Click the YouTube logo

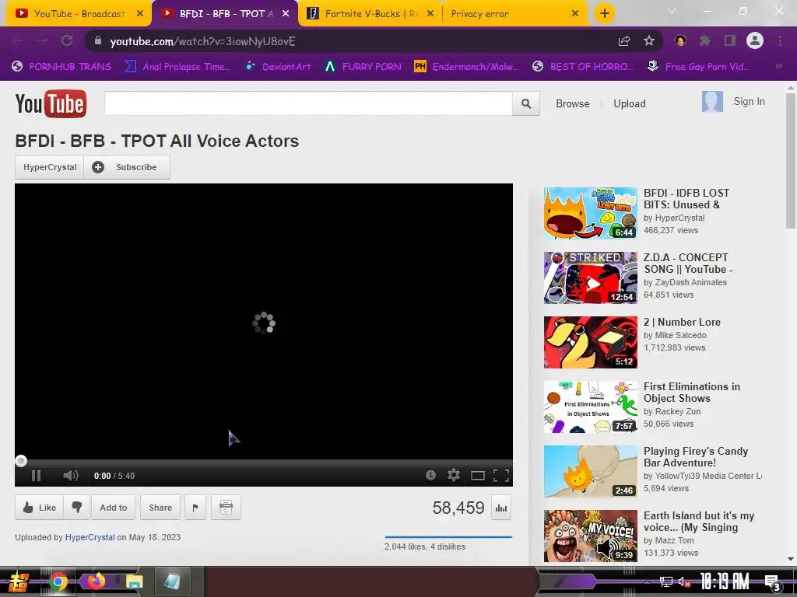51,103
